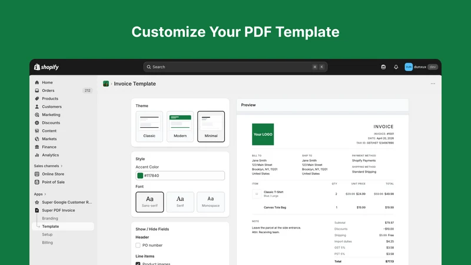
Task: Click the Online Store icon
Action: pos(37,174)
